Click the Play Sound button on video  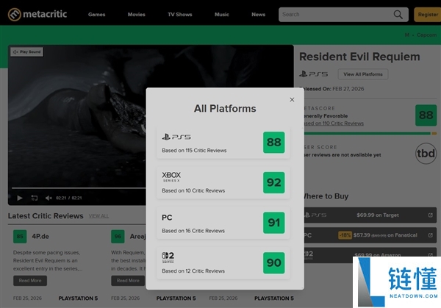[27, 51]
